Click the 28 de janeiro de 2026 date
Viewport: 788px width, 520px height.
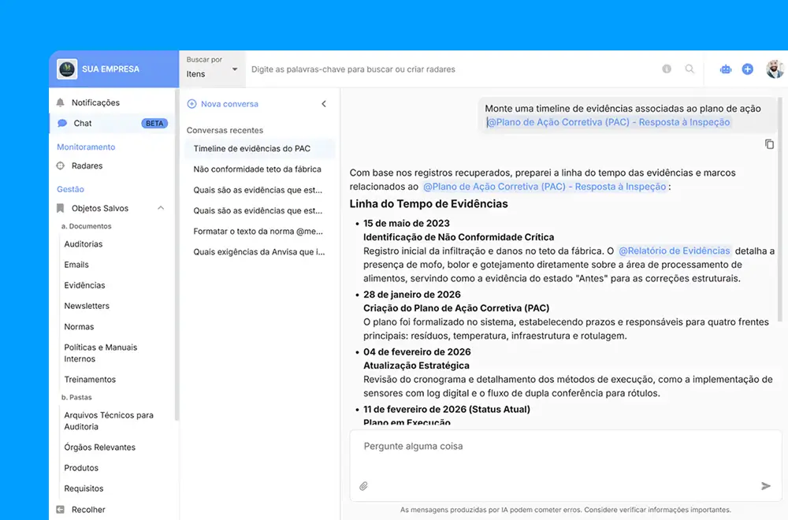click(412, 295)
